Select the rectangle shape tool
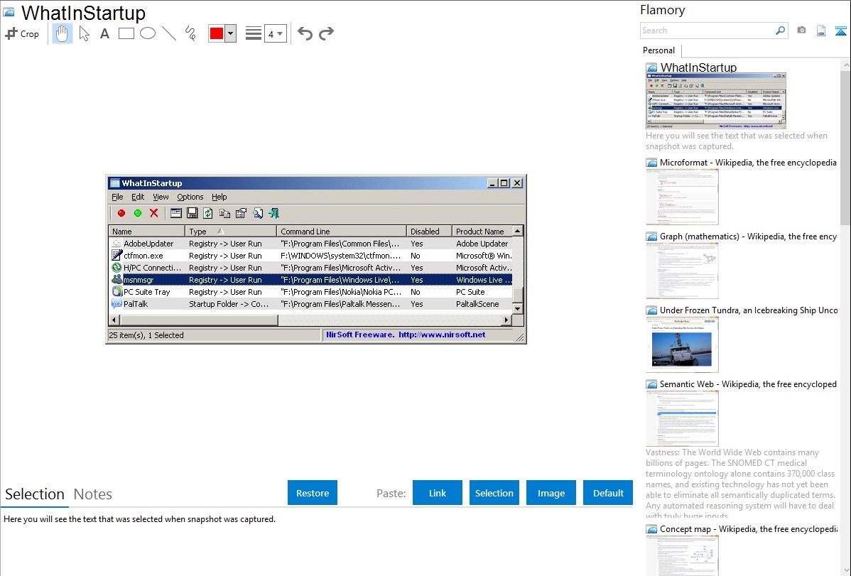This screenshot has height=576, width=851. (126, 33)
